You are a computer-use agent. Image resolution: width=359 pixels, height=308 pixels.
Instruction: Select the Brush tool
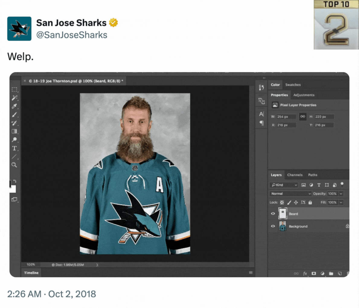pos(14,114)
